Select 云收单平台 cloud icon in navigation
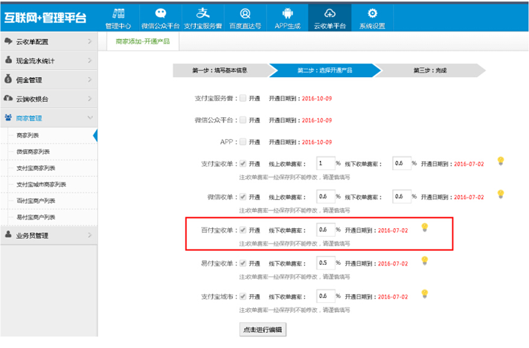 coord(330,13)
